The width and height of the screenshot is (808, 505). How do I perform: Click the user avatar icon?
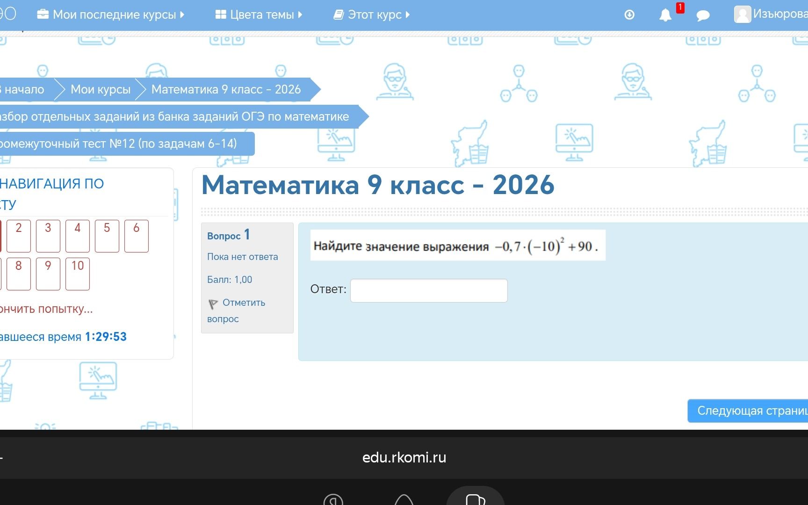click(742, 14)
